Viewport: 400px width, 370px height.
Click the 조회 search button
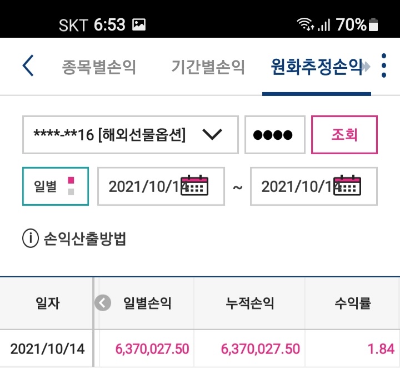[344, 135]
